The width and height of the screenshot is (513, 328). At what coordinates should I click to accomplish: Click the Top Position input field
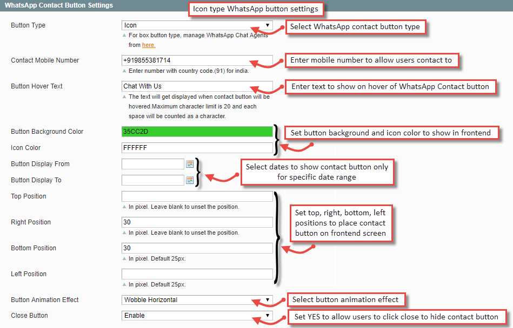pos(197,196)
